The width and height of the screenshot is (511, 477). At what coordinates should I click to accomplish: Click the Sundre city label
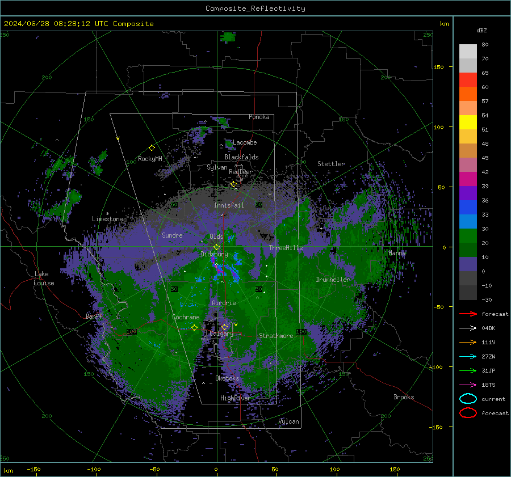pos(172,235)
